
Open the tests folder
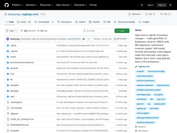12,96
